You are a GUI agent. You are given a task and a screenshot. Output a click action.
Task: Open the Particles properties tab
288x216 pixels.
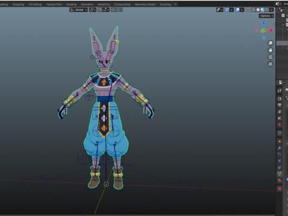[x=280, y=154]
